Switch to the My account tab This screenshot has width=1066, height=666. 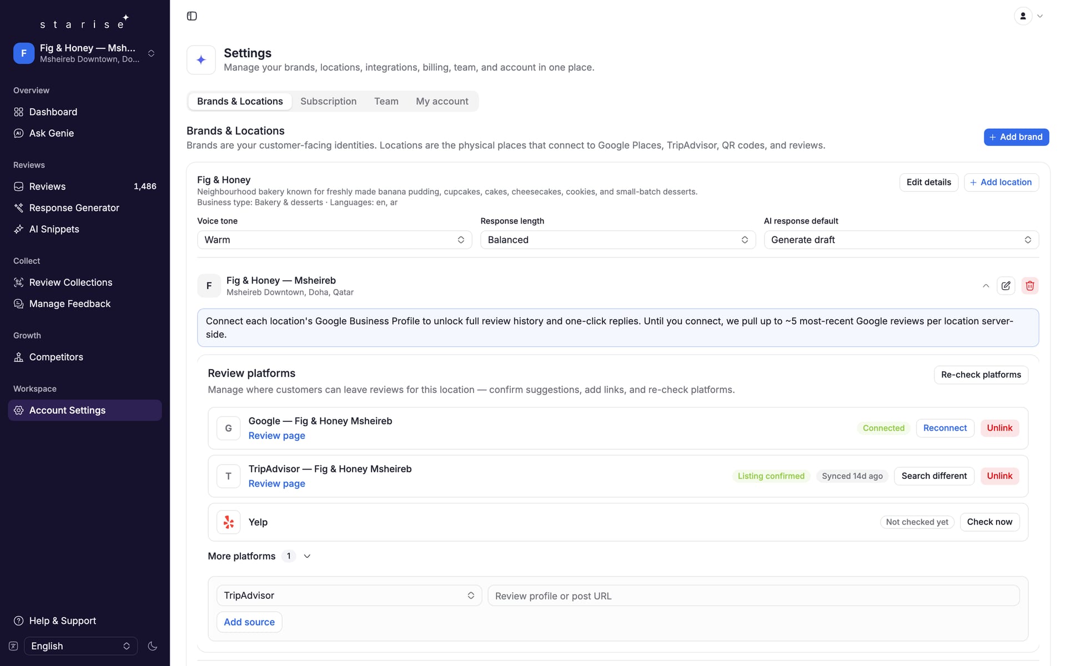[x=442, y=101]
